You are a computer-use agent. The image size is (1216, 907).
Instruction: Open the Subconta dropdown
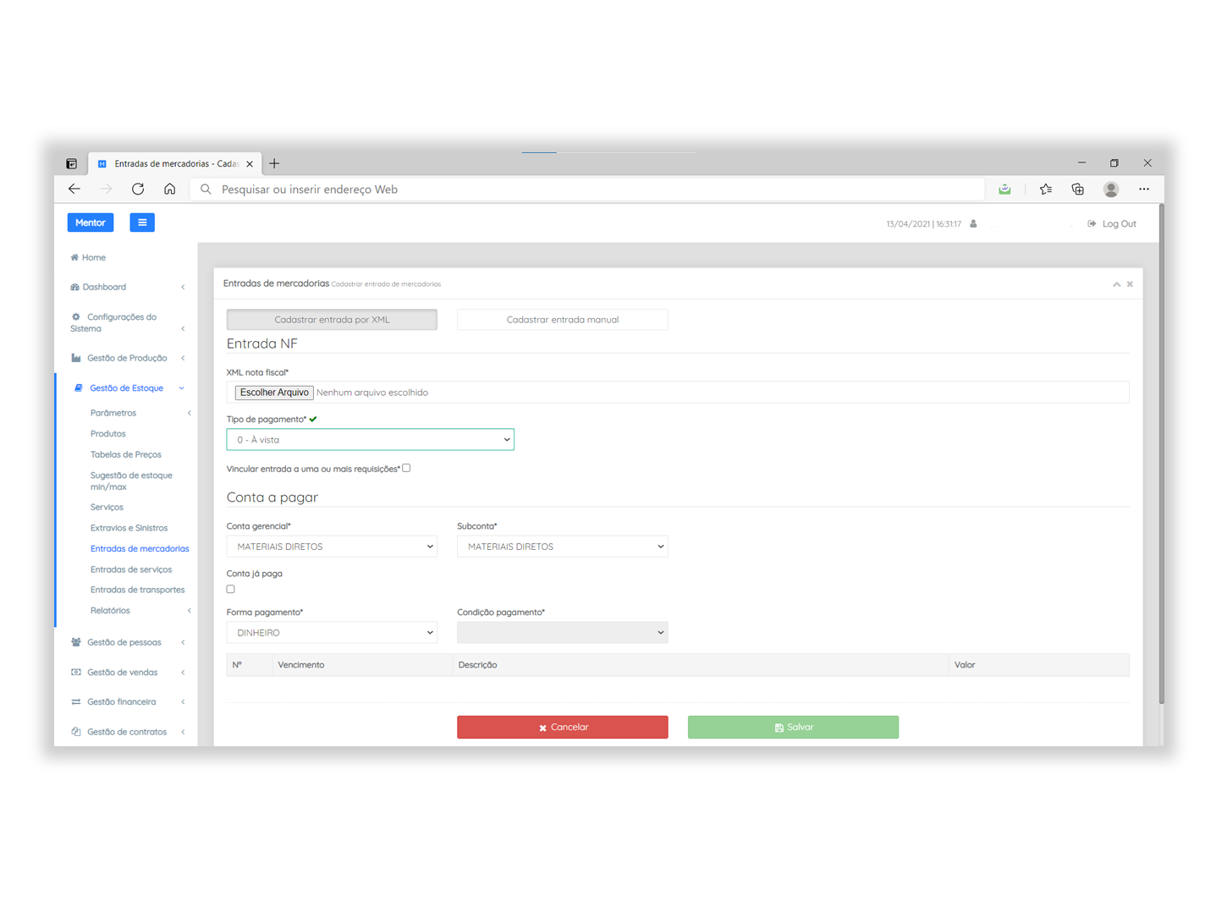(563, 547)
